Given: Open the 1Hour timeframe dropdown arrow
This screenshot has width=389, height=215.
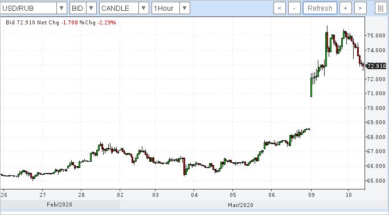Looking at the screenshot, I should [x=185, y=8].
